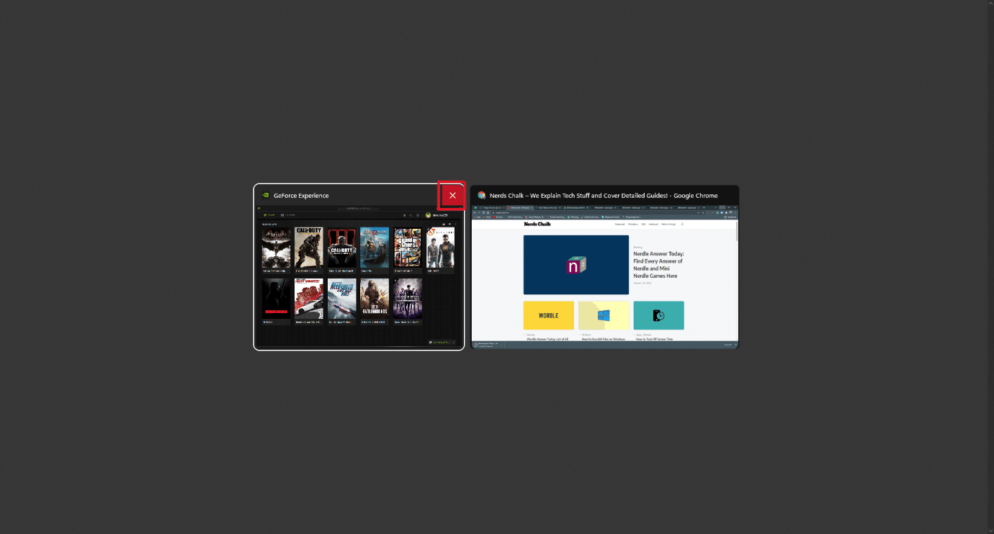994x534 pixels.
Task: Click the 'Nerds Chalk – We Explain Tech Stuff' title
Action: 604,196
